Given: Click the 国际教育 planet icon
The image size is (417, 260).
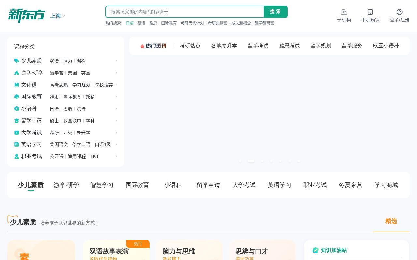Looking at the screenshot, I should coord(17,97).
